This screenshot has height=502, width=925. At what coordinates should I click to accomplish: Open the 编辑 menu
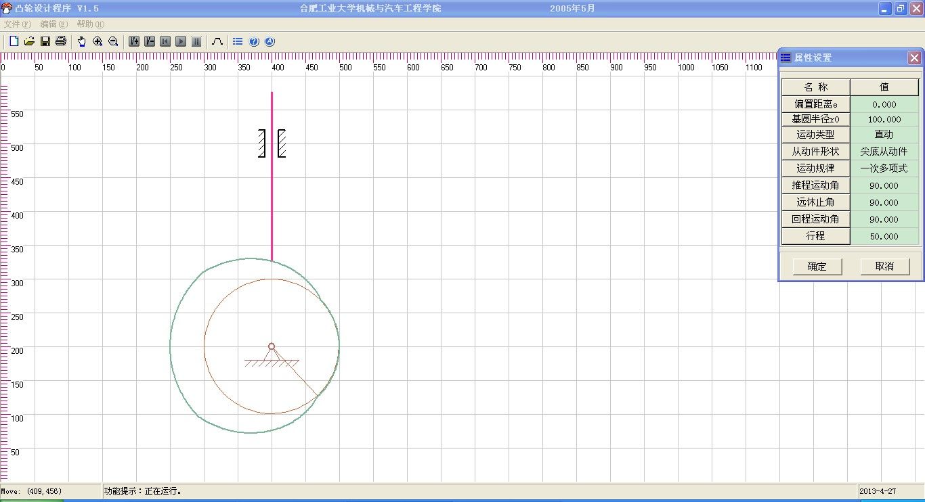click(54, 24)
